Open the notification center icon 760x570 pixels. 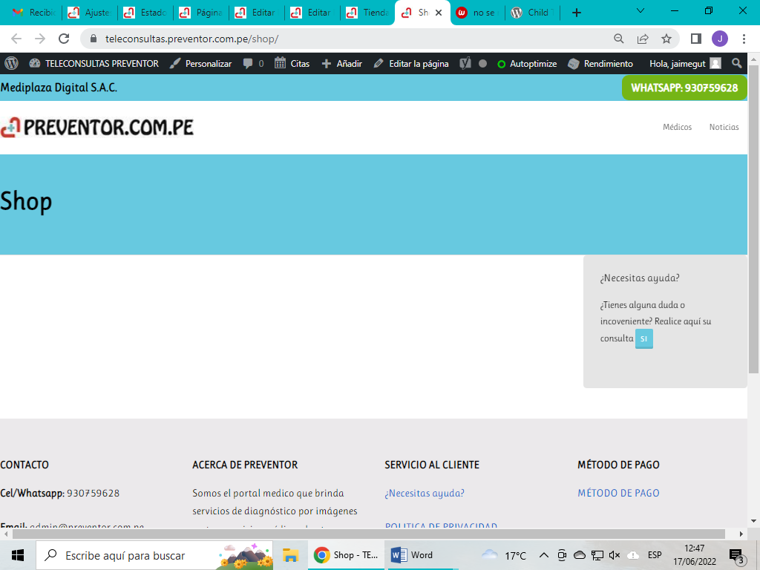[736, 555]
